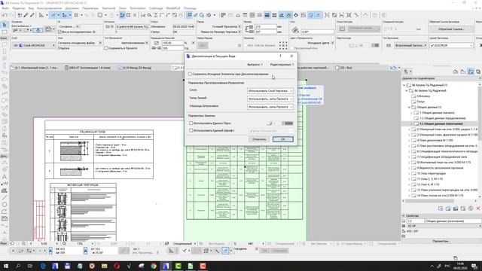
Task: Activate the Inject Parameters syringe icon
Action: pos(32,15)
